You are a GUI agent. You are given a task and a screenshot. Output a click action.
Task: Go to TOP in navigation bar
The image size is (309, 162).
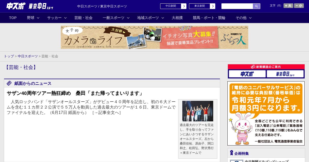click(13, 18)
